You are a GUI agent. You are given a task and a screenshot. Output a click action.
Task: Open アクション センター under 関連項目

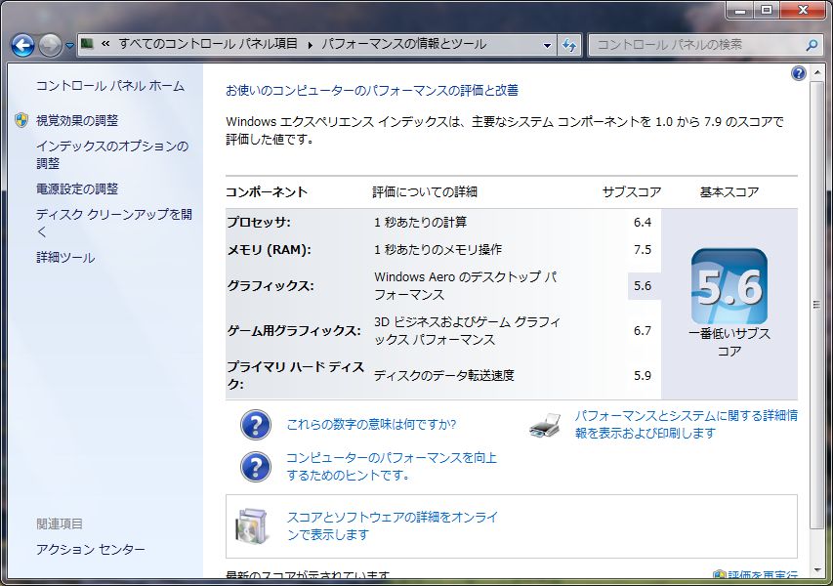click(x=90, y=549)
